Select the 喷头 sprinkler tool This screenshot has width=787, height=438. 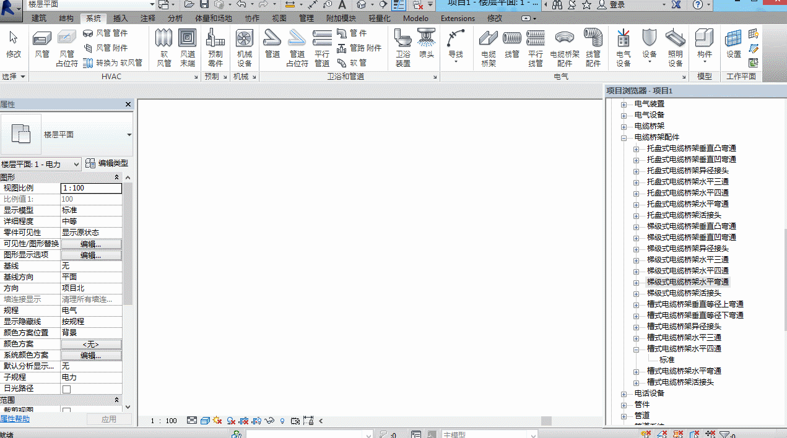[427, 45]
